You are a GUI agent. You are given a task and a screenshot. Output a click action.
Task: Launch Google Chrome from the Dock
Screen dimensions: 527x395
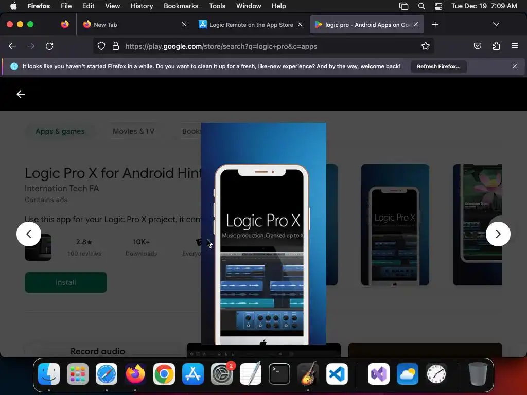click(164, 374)
